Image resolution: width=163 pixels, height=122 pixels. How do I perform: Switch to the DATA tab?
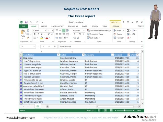pos(85,26)
